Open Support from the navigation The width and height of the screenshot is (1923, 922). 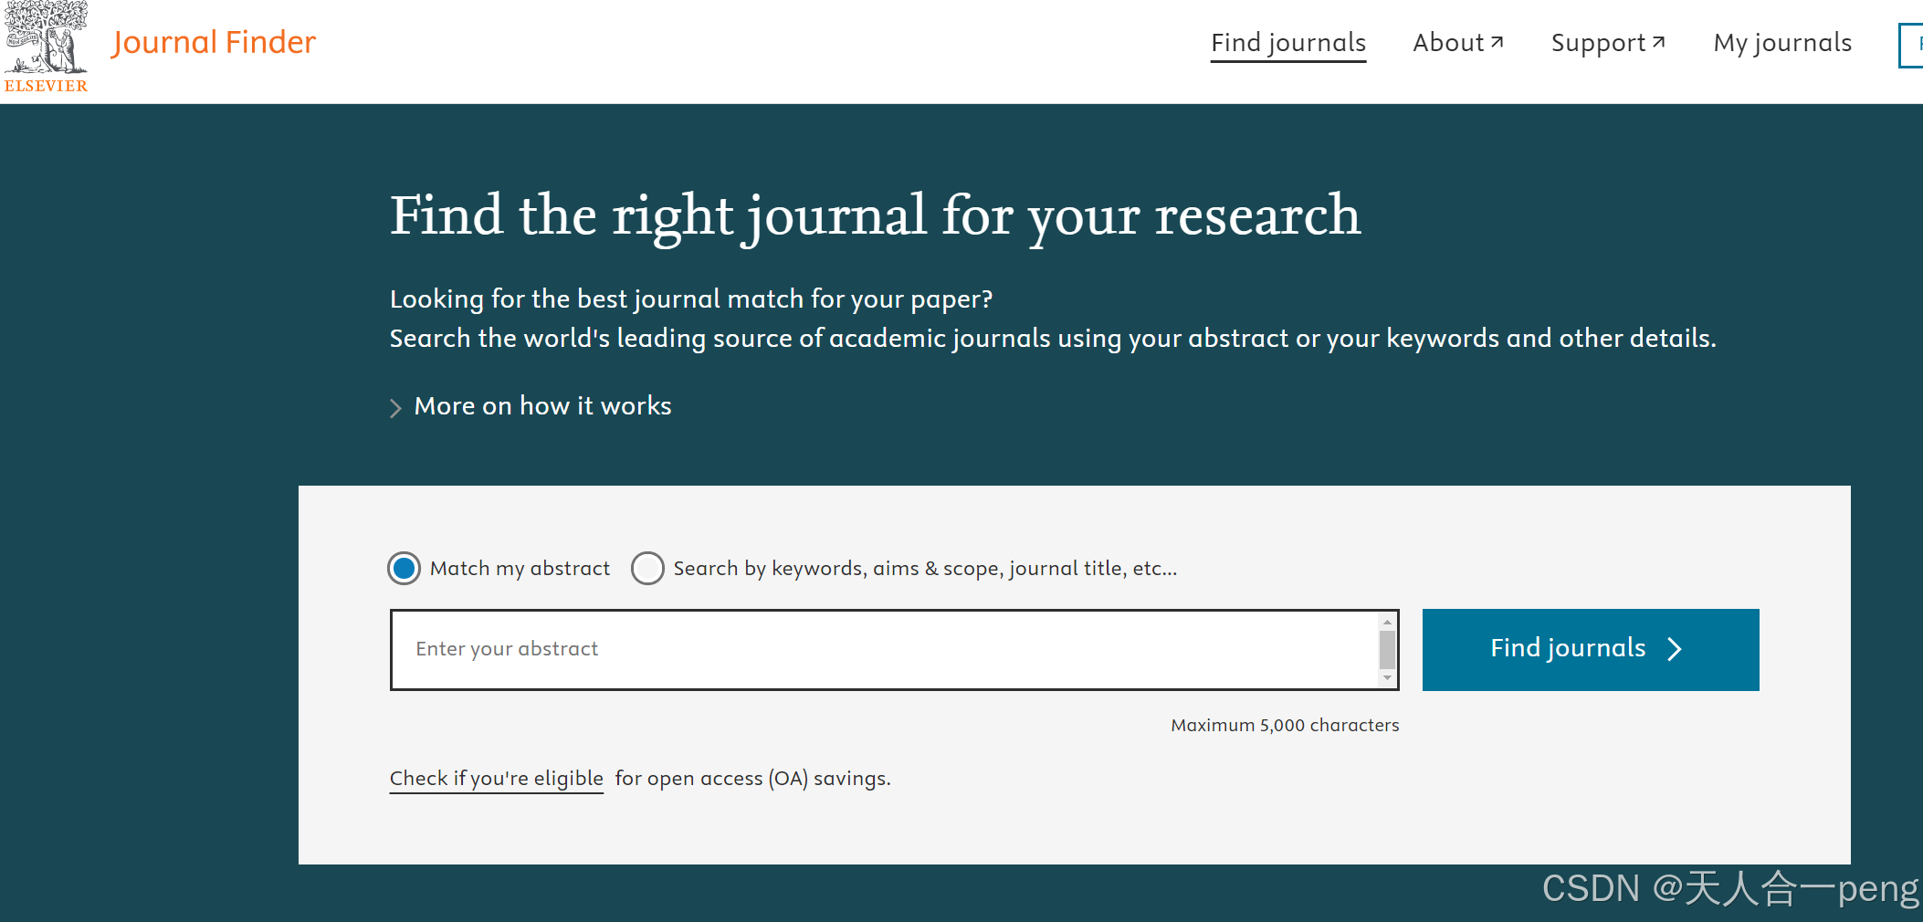[x=1597, y=42]
